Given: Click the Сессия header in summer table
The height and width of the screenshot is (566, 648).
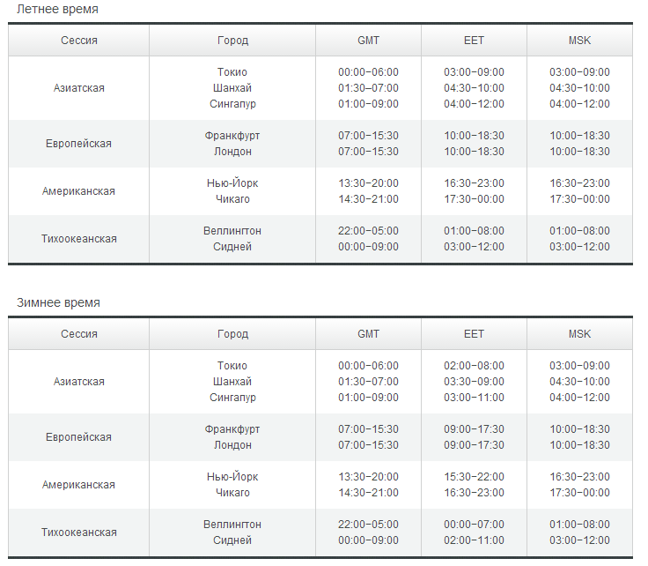Looking at the screenshot, I should click(79, 41).
